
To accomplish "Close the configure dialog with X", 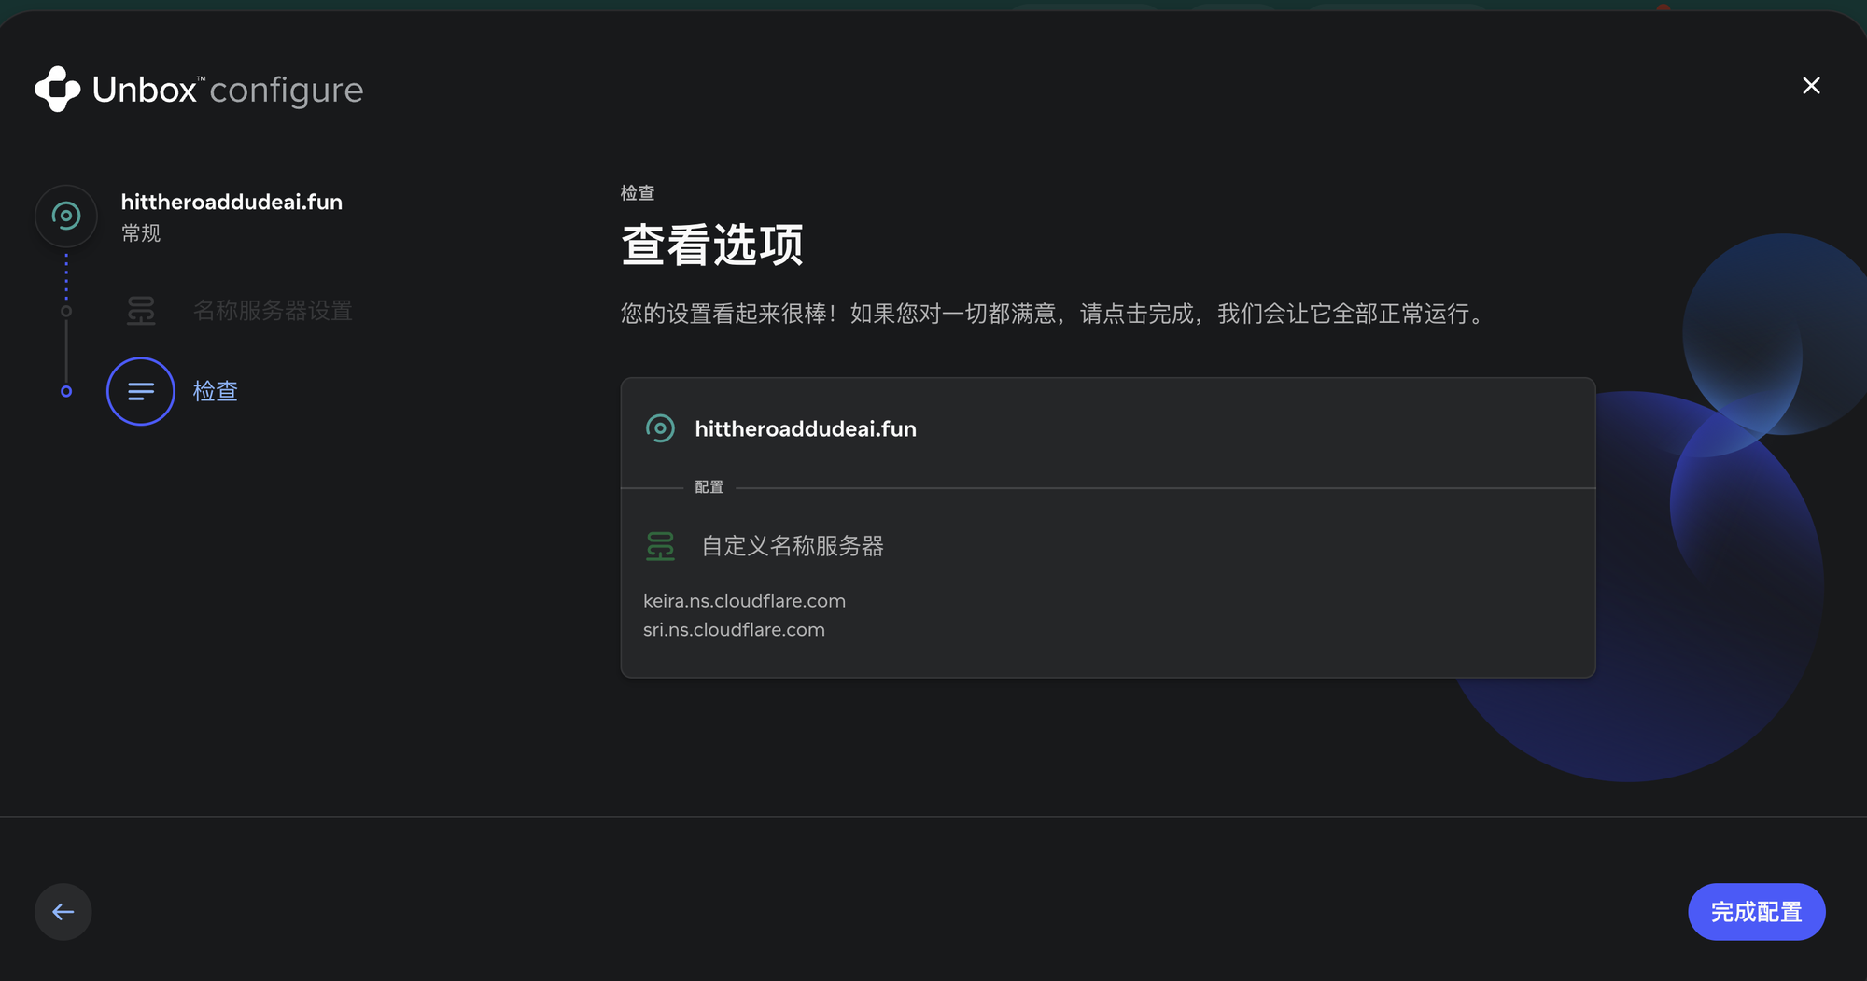I will point(1811,86).
